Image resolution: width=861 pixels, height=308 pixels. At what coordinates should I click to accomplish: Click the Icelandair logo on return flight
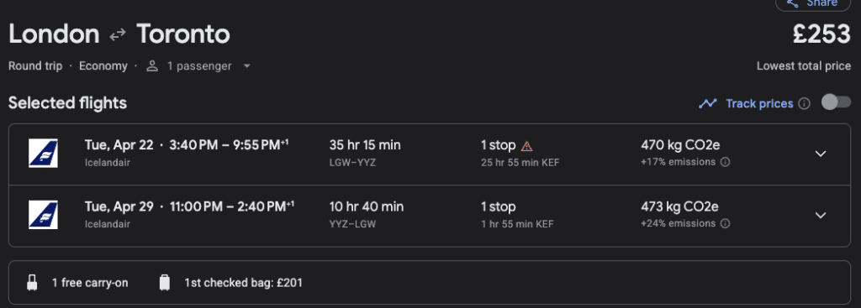tap(44, 215)
